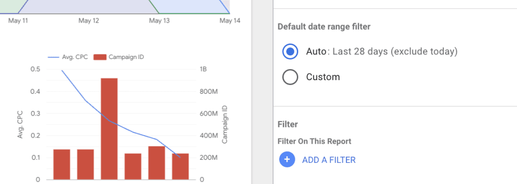Click the 400M right axis value
The width and height of the screenshot is (517, 184).
209,136
